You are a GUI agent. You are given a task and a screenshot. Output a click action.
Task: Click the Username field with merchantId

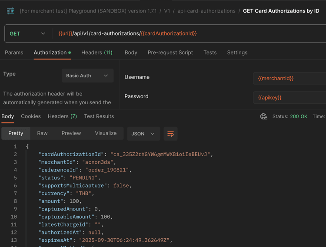(x=289, y=78)
